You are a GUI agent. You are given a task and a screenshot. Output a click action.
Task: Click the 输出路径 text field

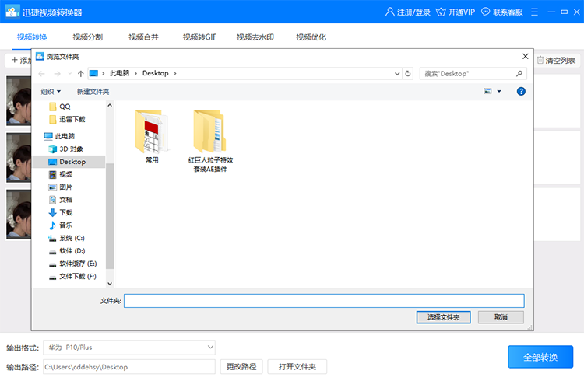[x=129, y=366]
